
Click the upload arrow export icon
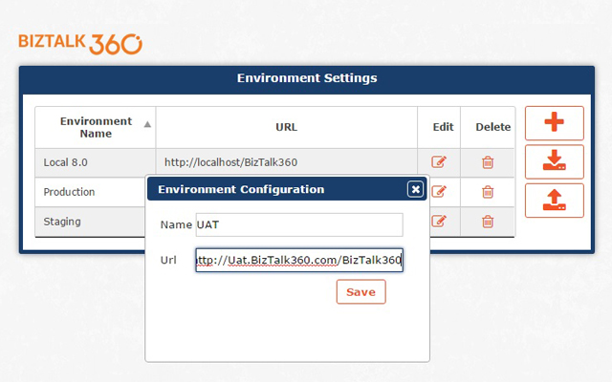(x=554, y=200)
